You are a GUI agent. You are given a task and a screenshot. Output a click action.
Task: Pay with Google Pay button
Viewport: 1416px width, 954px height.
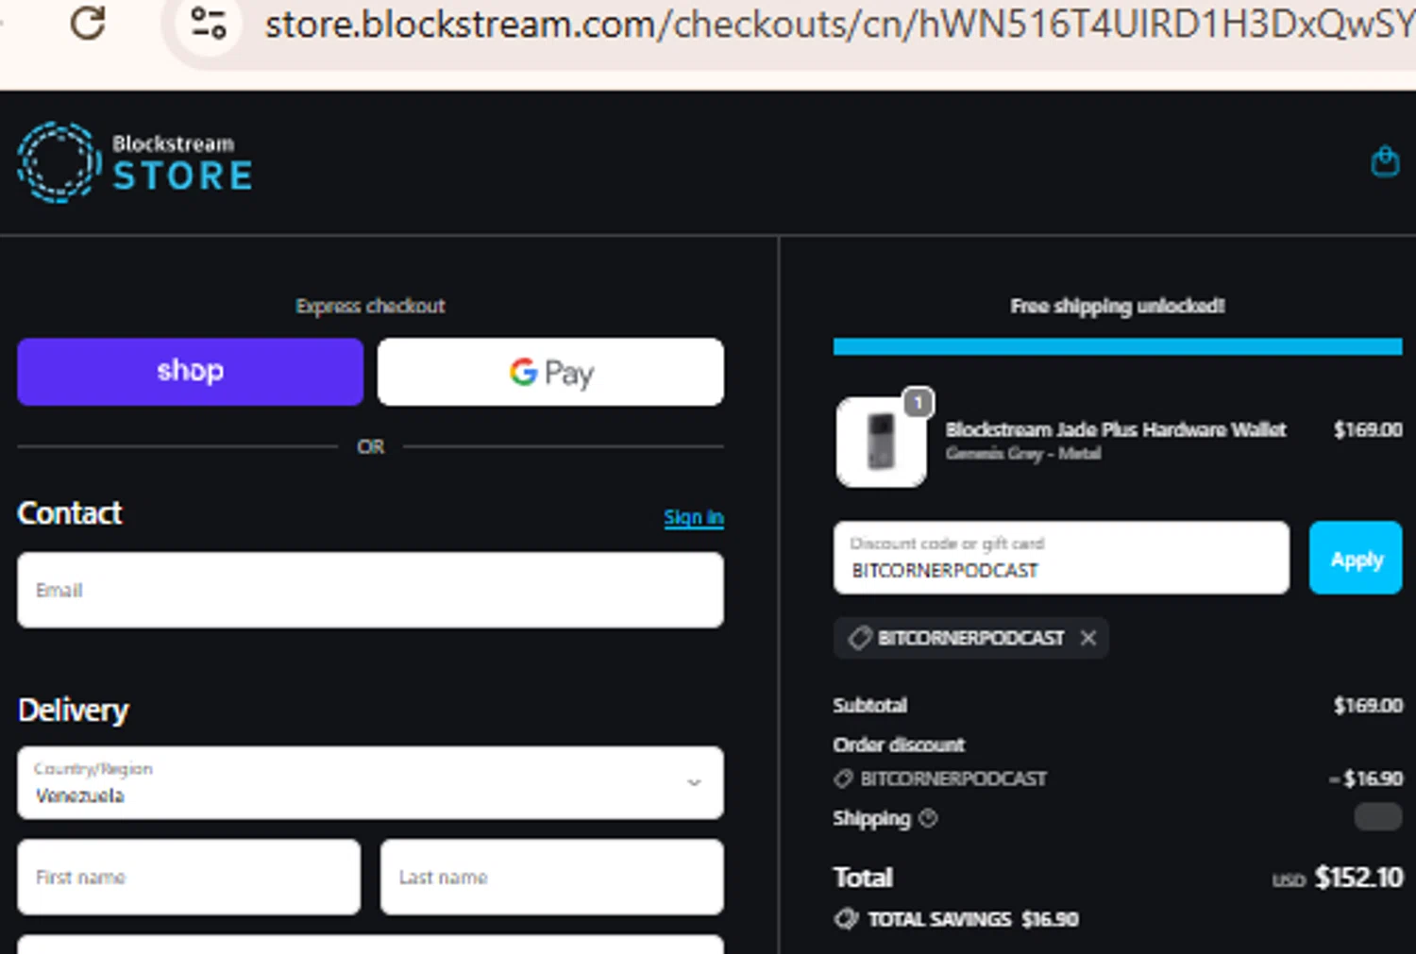550,372
